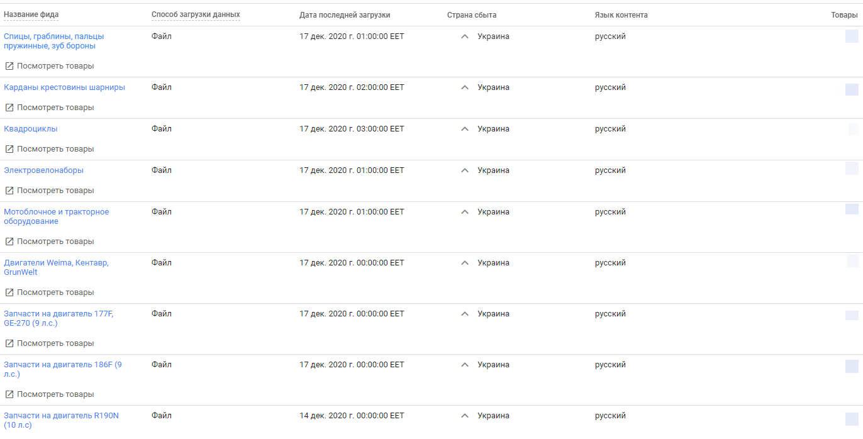
Task: Click view-products icon below Спицы, граблины feed
Action: click(x=9, y=66)
